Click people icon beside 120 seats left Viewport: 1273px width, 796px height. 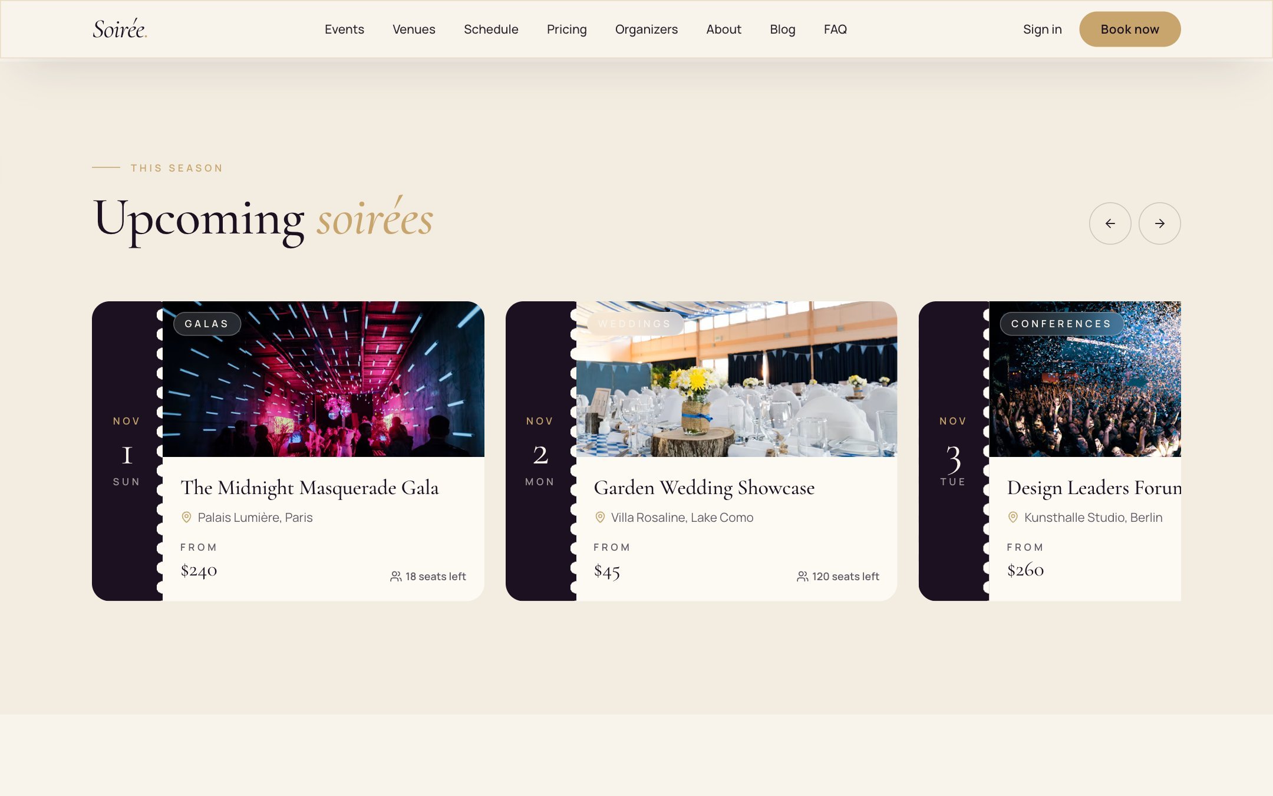[802, 577]
